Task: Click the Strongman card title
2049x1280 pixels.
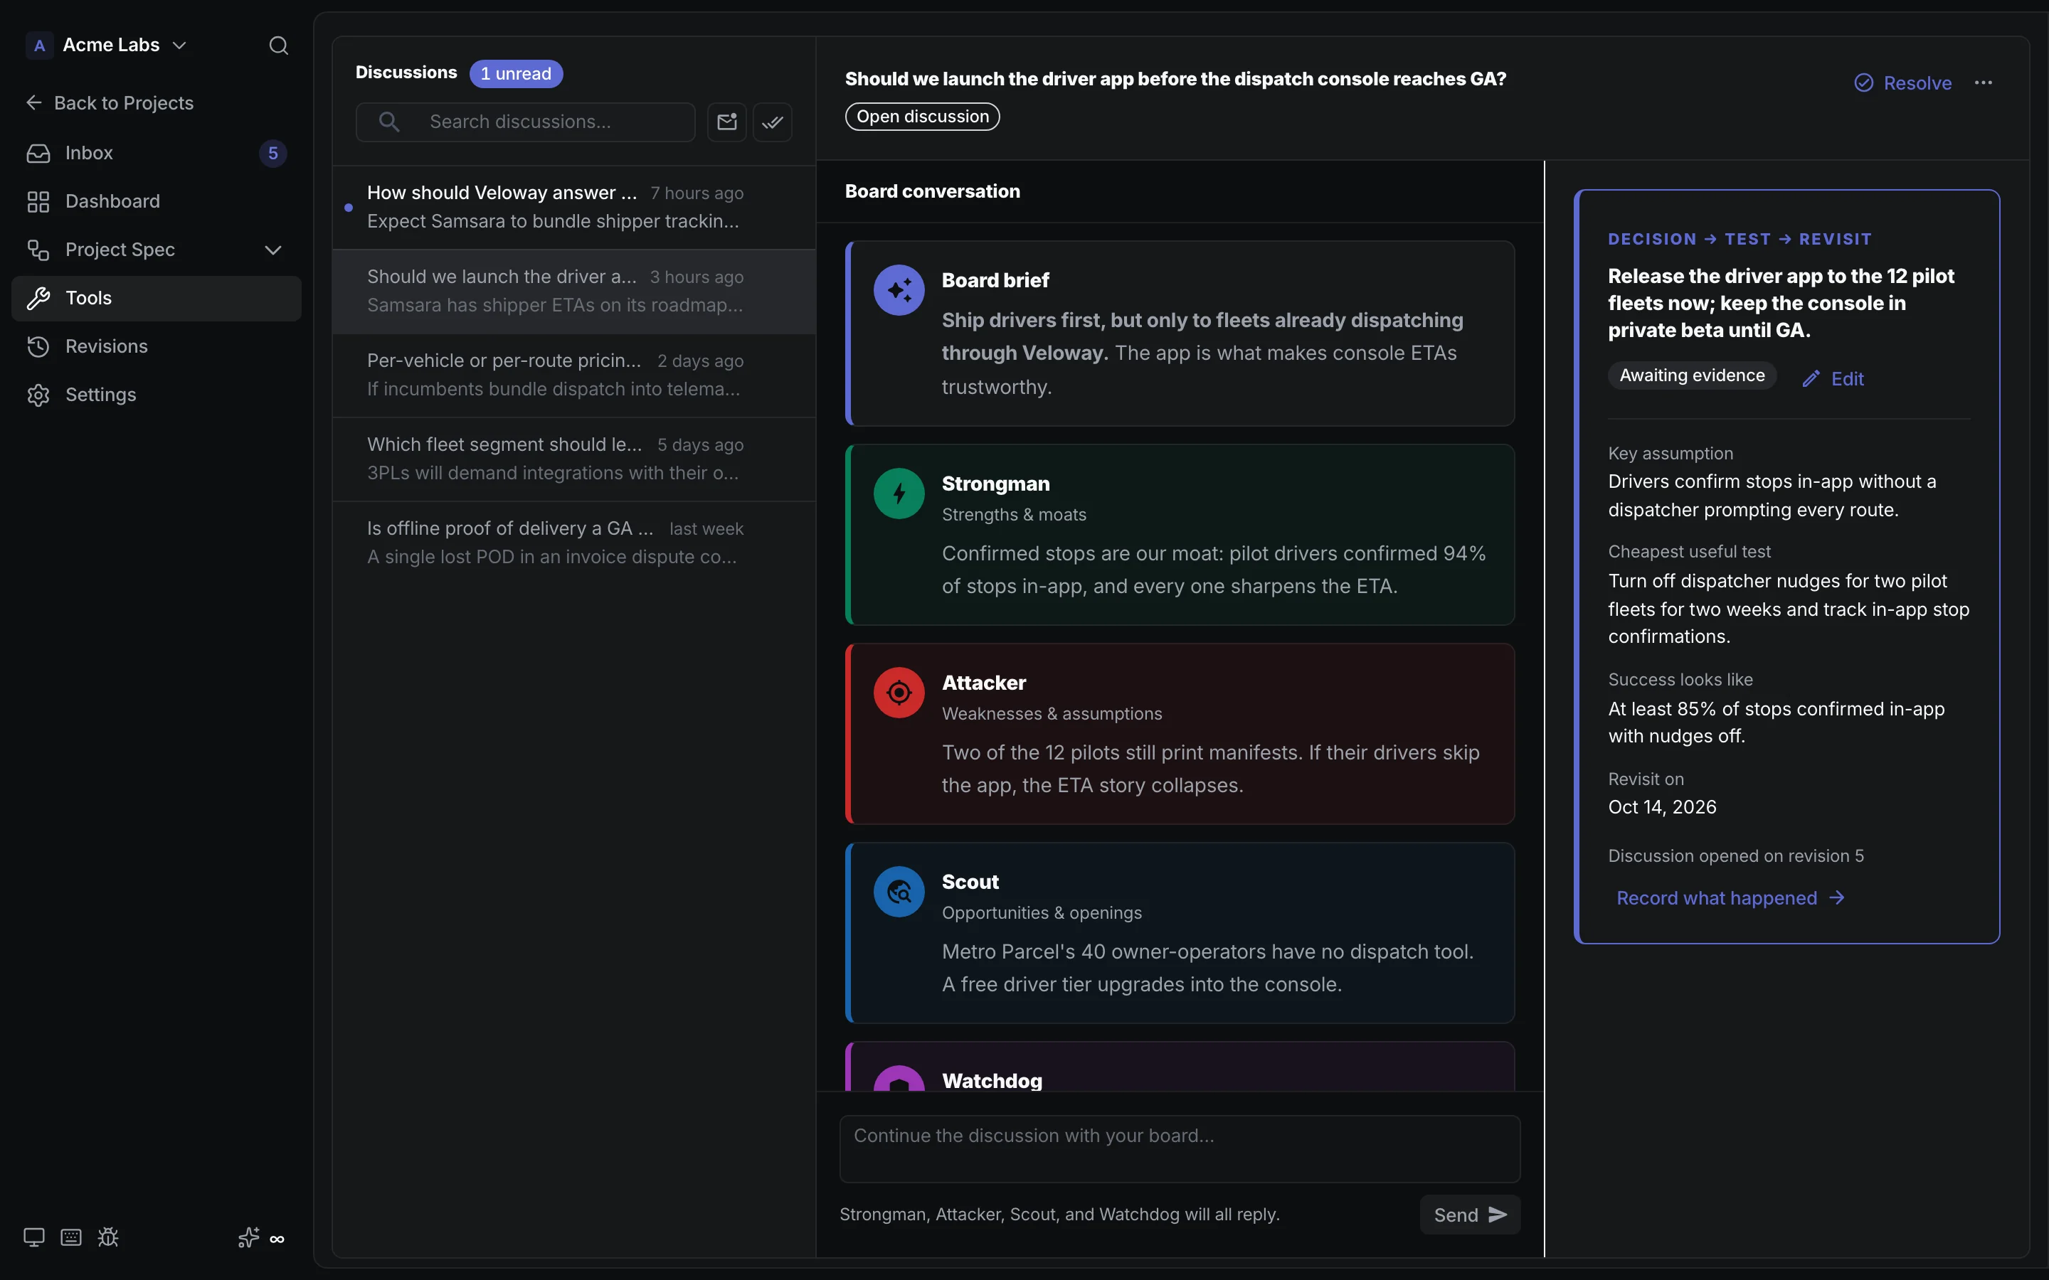Action: (996, 484)
